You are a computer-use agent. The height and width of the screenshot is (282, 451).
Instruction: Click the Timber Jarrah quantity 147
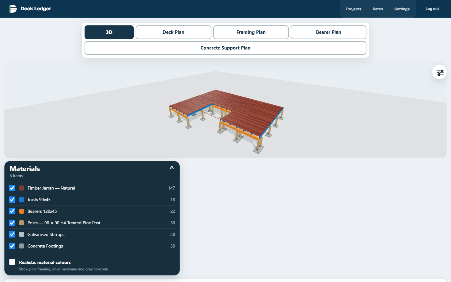[x=171, y=188]
